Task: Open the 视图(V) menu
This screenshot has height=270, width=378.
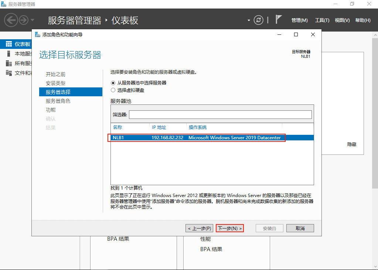Action: coord(342,20)
